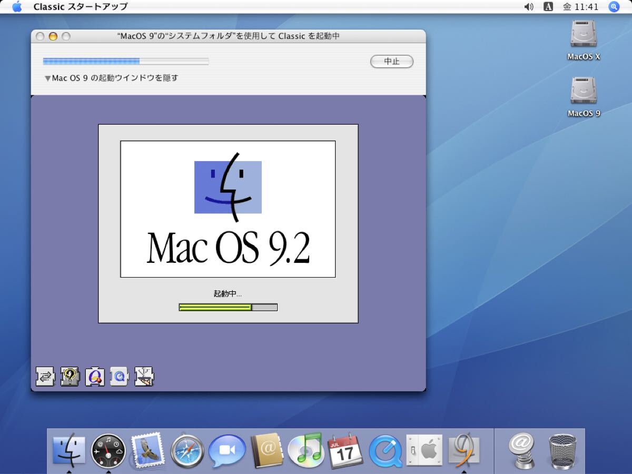Open the Finder icon in the Dock
The height and width of the screenshot is (474, 632).
69,451
